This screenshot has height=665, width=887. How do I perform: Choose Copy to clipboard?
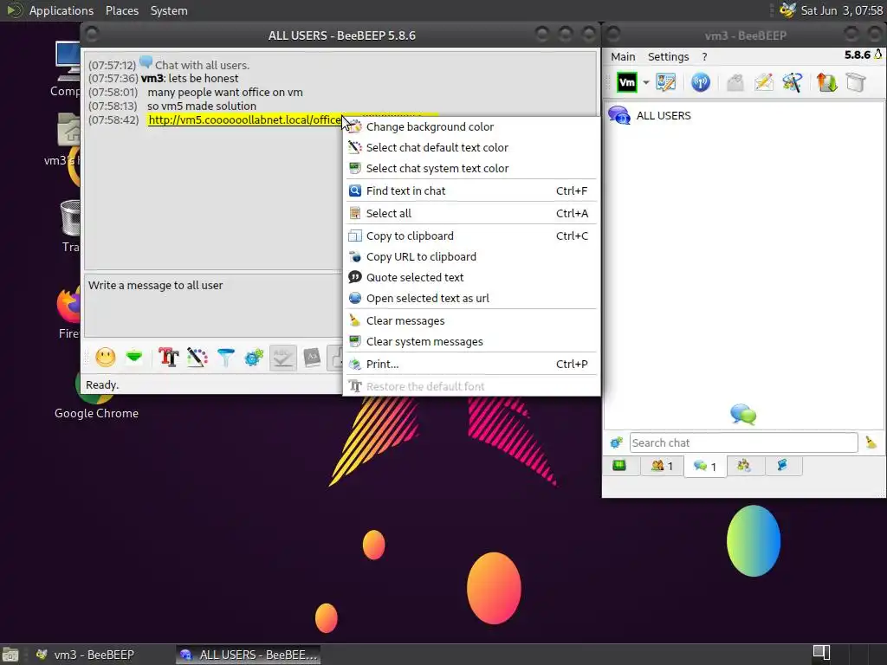click(x=470, y=236)
